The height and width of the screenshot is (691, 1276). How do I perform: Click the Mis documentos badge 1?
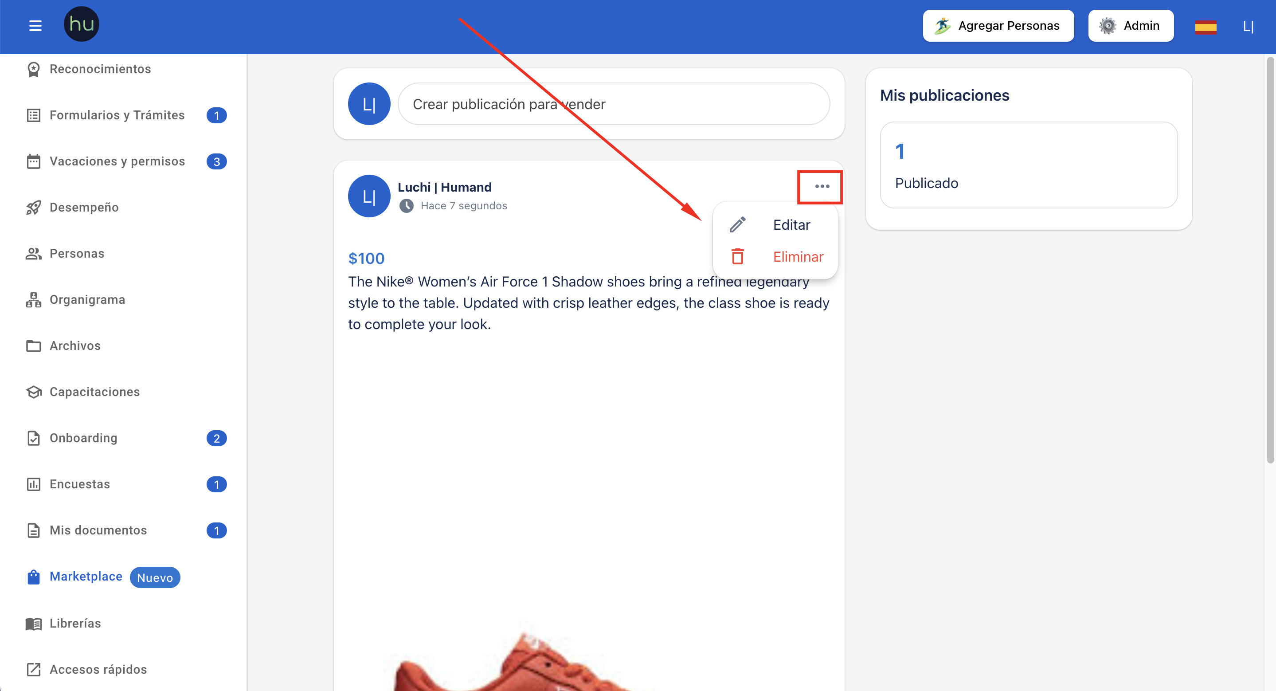point(216,530)
